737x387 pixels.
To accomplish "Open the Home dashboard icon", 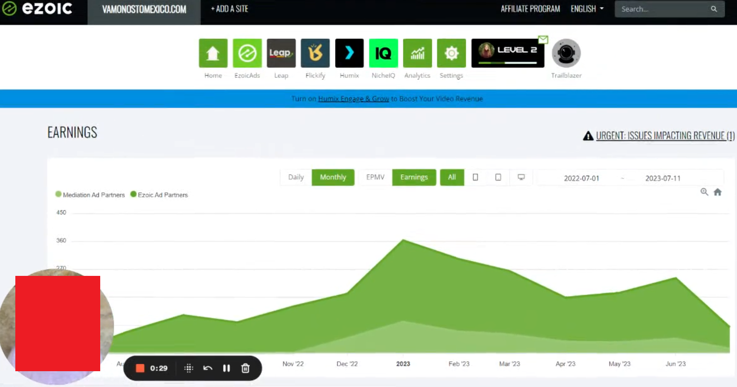I will tap(213, 53).
